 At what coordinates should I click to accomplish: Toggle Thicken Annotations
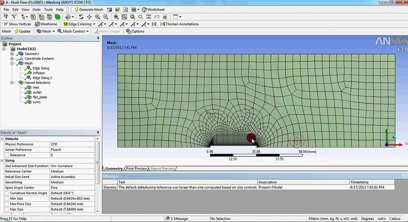coord(179,24)
